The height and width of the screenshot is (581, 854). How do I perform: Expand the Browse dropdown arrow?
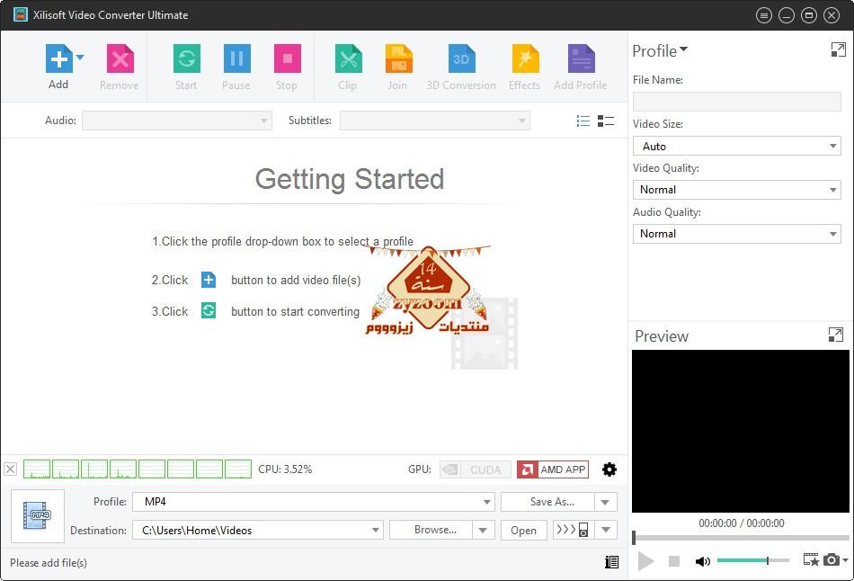click(483, 531)
